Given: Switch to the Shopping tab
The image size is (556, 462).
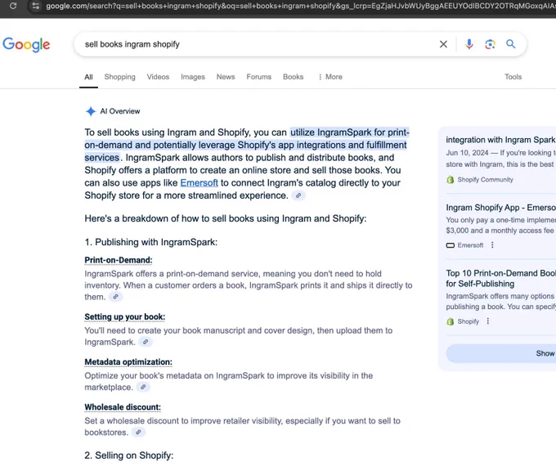Looking at the screenshot, I should click(120, 77).
